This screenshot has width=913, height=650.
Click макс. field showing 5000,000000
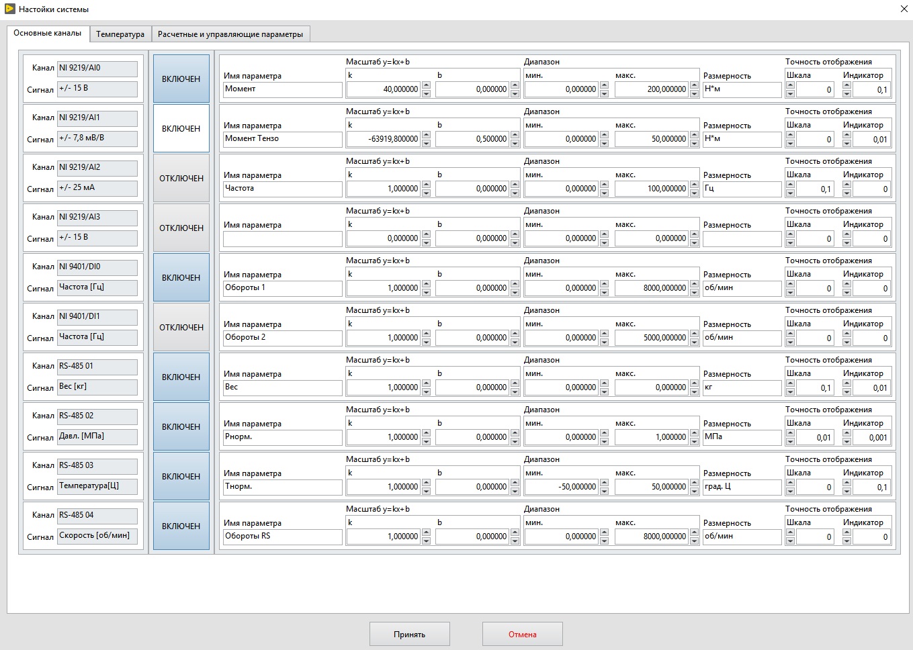pyautogui.click(x=652, y=338)
